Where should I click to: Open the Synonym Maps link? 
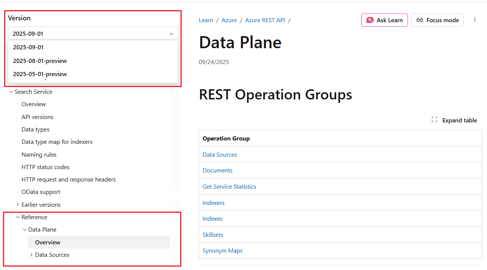point(222,251)
